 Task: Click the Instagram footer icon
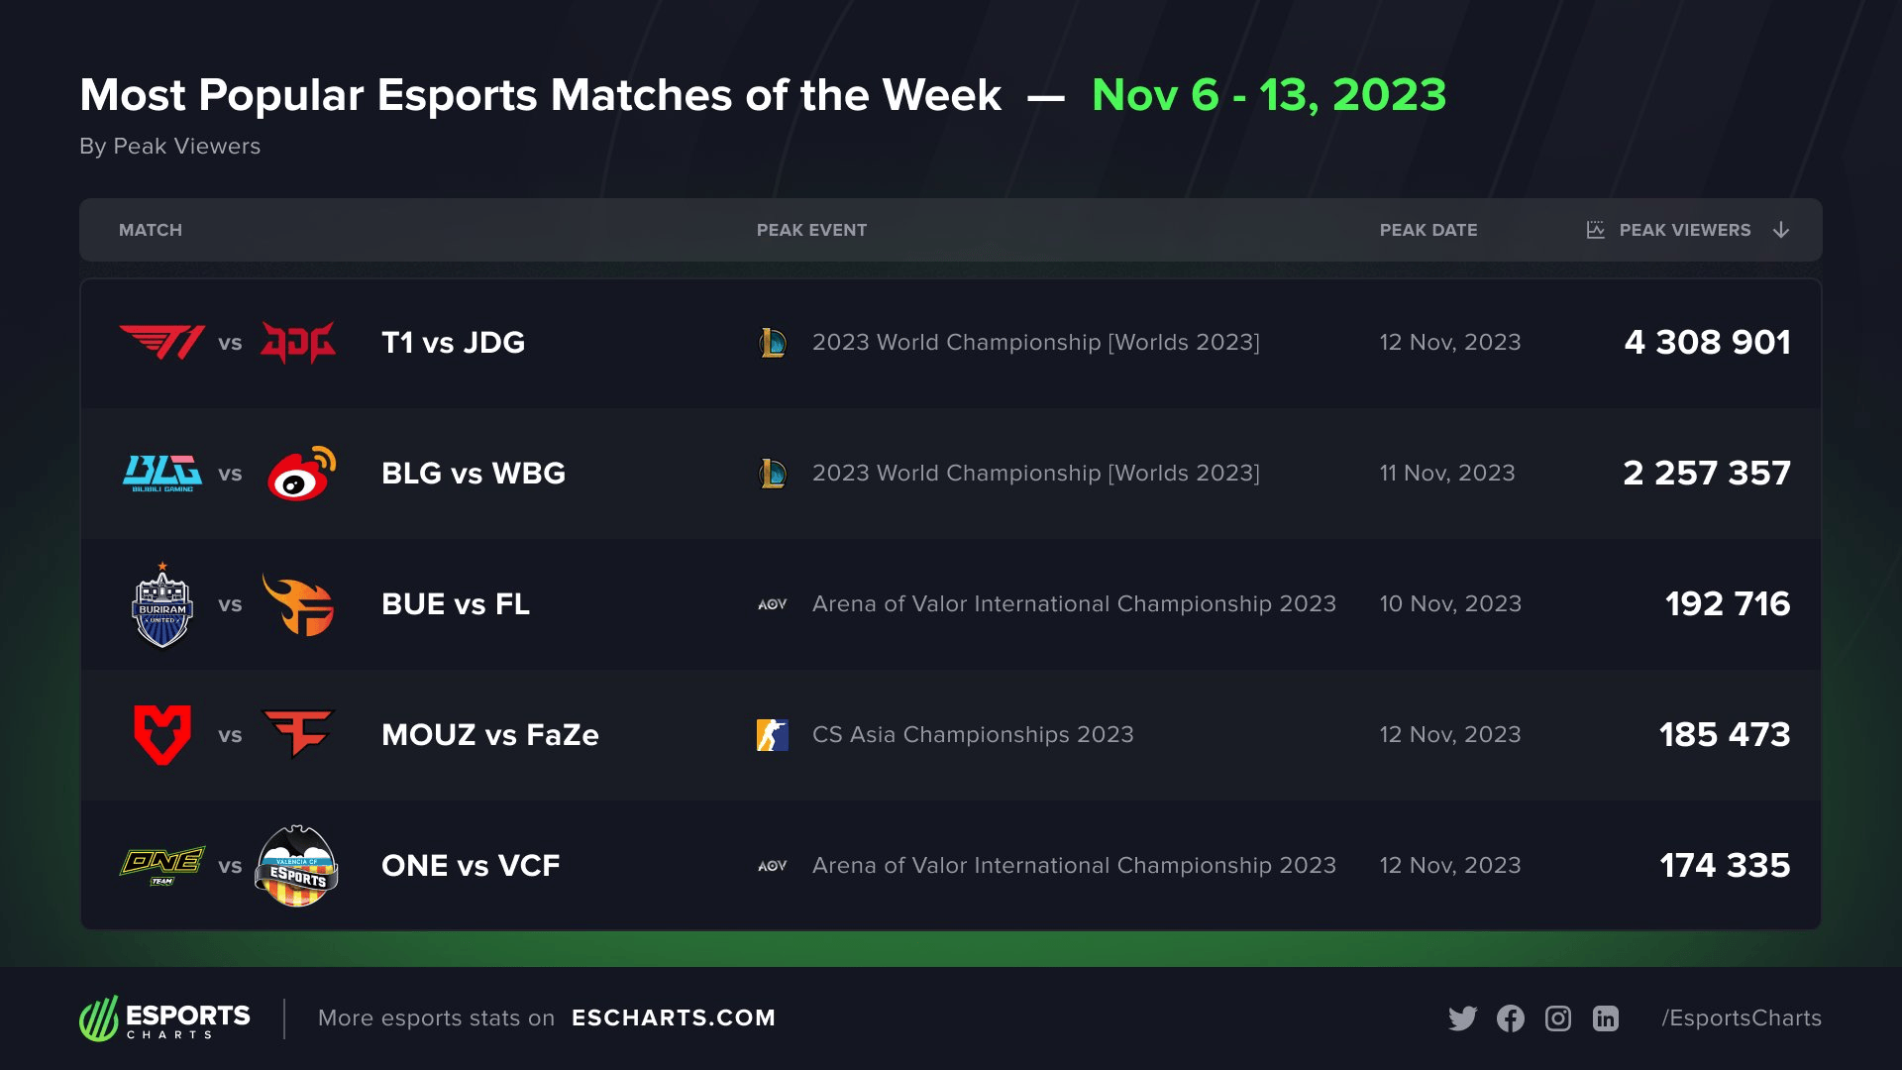[1558, 1018]
